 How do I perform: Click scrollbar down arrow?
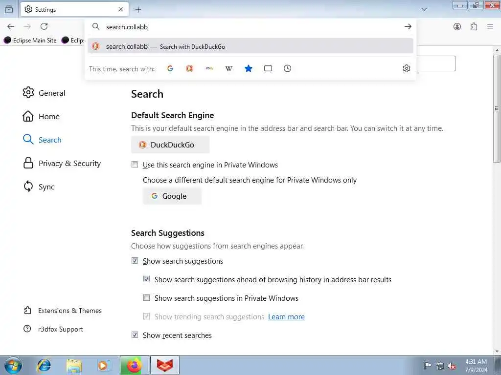pos(497,352)
